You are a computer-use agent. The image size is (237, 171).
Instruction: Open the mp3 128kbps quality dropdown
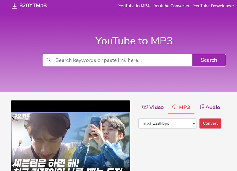pyautogui.click(x=167, y=123)
